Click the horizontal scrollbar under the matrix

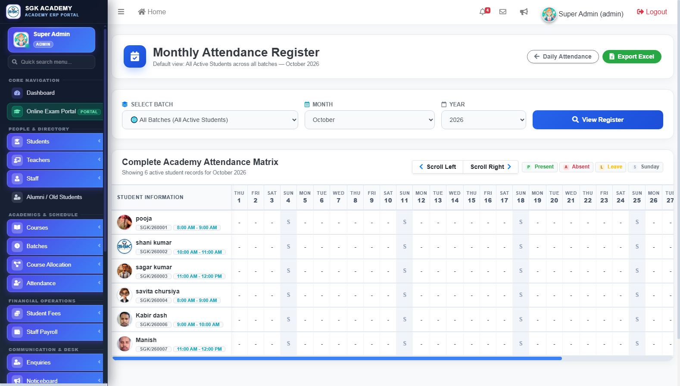pyautogui.click(x=337, y=358)
